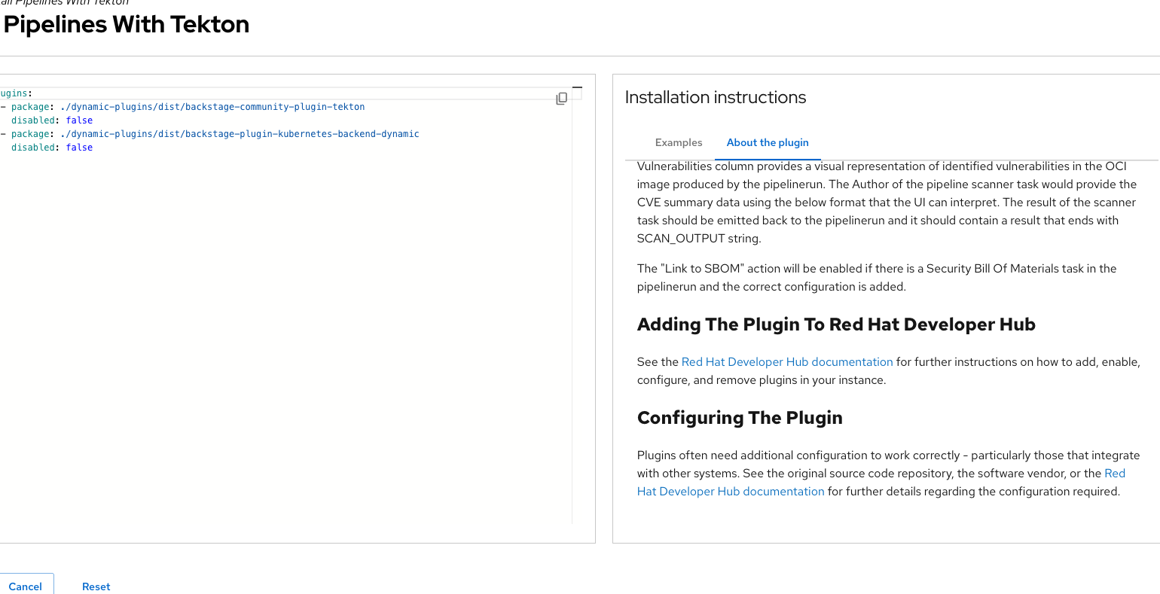
Task: Click the blank area below the YAML code
Action: tap(286, 339)
